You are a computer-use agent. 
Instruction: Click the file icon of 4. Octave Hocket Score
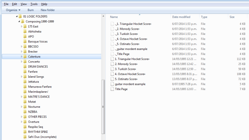click(x=112, y=74)
